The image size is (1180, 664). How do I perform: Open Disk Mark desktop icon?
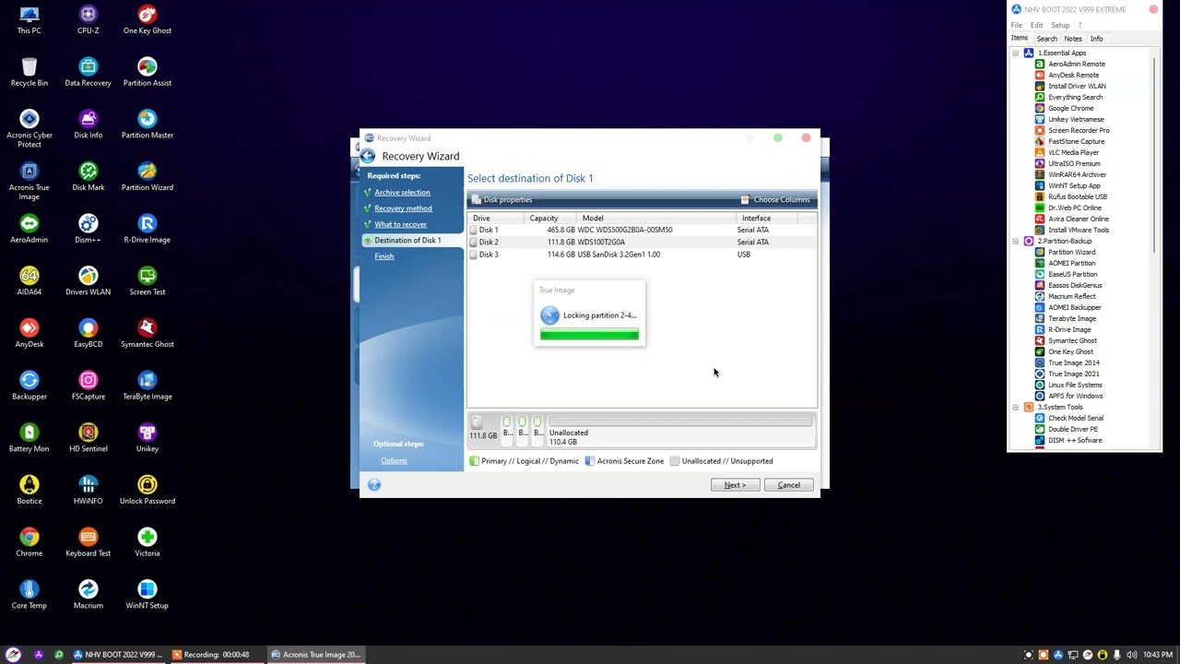click(x=88, y=177)
